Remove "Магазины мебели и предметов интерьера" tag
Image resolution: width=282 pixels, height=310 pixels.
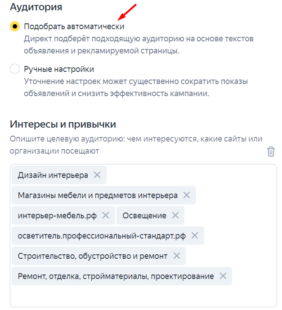[x=187, y=195]
